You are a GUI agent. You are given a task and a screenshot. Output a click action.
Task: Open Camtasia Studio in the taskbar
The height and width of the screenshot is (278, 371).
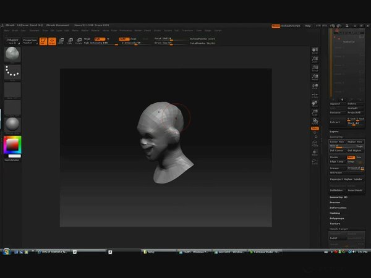[265, 252]
